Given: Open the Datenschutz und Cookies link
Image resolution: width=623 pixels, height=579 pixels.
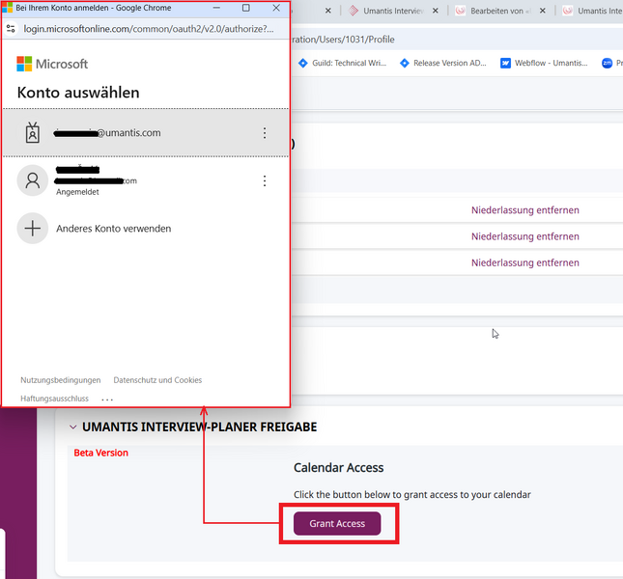Looking at the screenshot, I should [x=157, y=380].
